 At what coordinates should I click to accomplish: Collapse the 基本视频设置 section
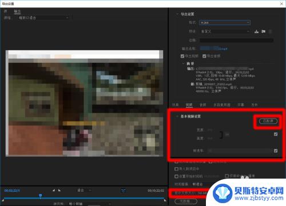pos(177,116)
